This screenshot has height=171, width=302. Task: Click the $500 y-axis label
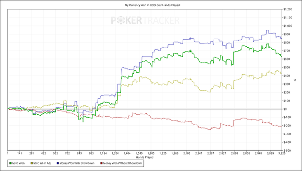[x=286, y=67]
